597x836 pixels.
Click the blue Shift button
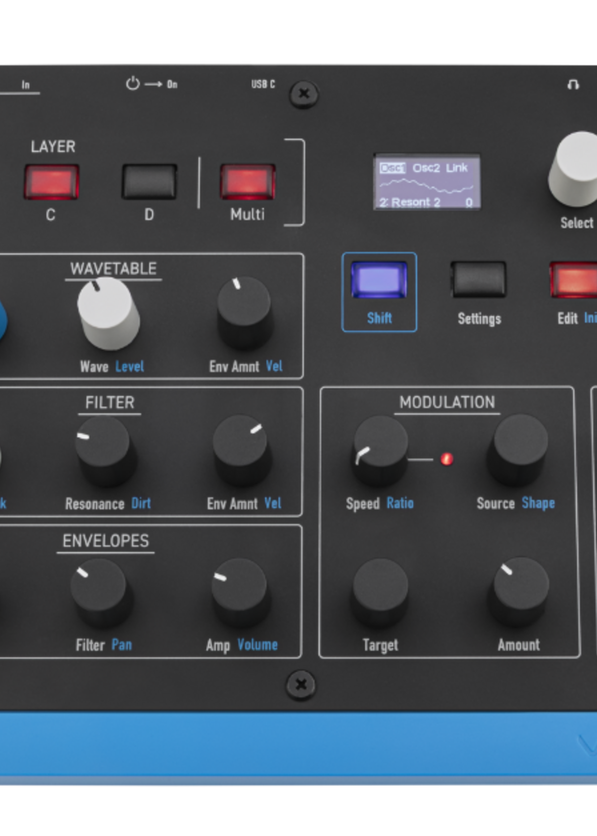(379, 280)
